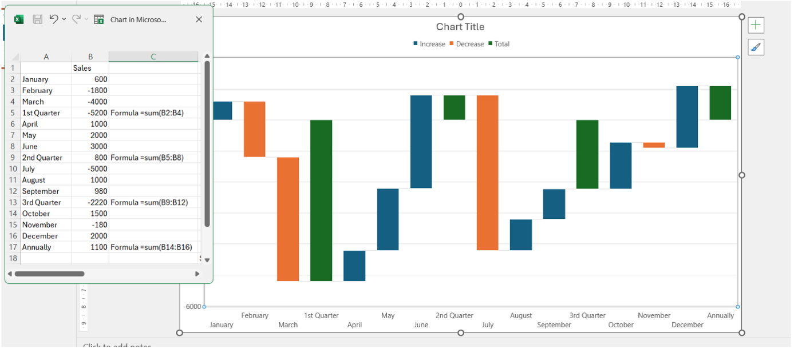Click the horizontal scrollbar of the data window

(50, 274)
